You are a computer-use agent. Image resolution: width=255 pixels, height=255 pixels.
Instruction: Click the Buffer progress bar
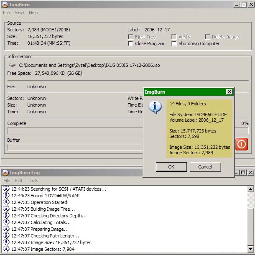[x=128, y=147]
